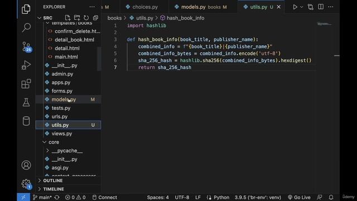
Task: Click the editor minimap
Action: pos(325,24)
